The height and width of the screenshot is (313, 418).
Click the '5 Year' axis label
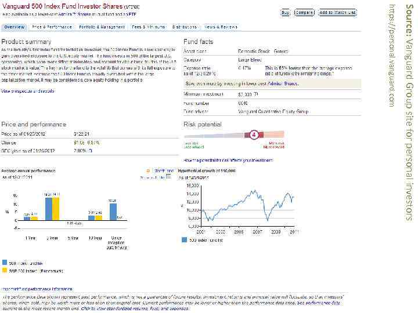pos(73,238)
